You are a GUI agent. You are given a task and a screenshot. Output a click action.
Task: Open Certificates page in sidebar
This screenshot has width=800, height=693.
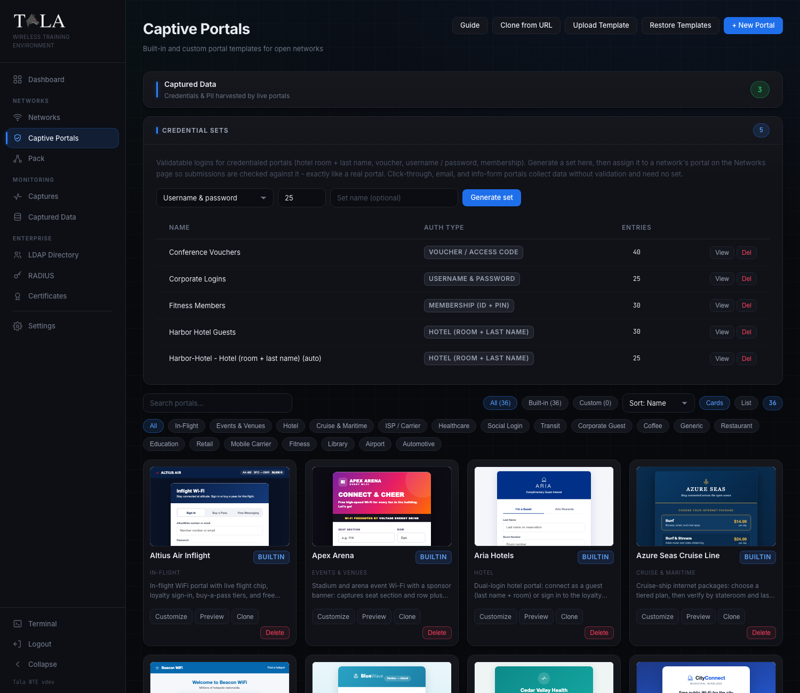pos(62,296)
